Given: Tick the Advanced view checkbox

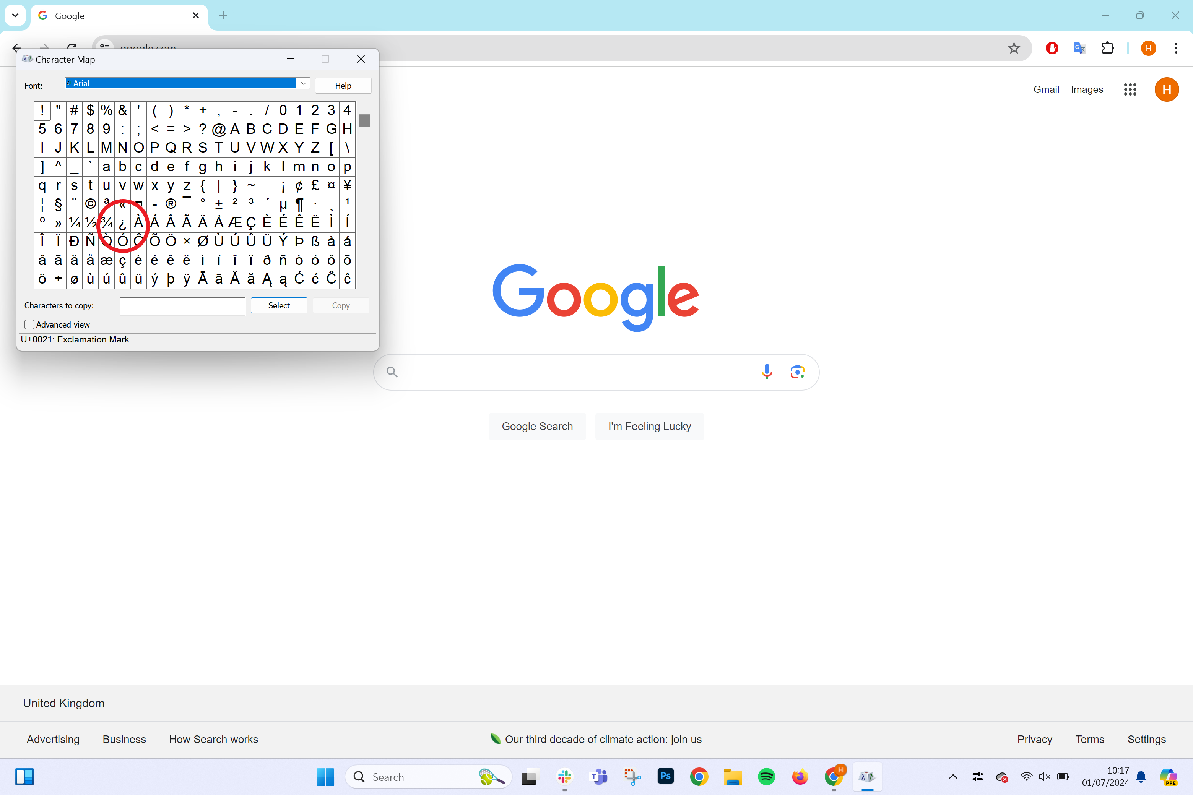Looking at the screenshot, I should coord(29,324).
